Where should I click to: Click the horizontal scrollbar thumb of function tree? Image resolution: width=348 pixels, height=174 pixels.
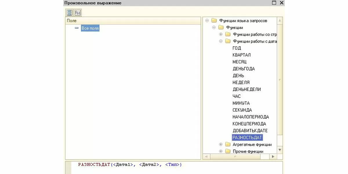pos(235,157)
